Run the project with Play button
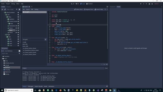The width and height of the screenshot is (163, 92). 141,4
